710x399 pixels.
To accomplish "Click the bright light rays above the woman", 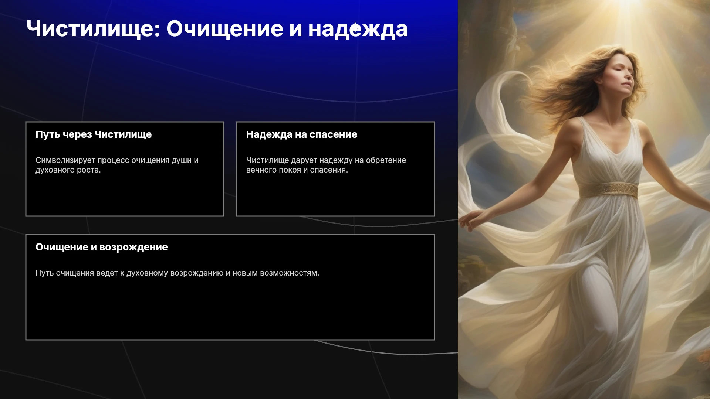I will [625, 18].
